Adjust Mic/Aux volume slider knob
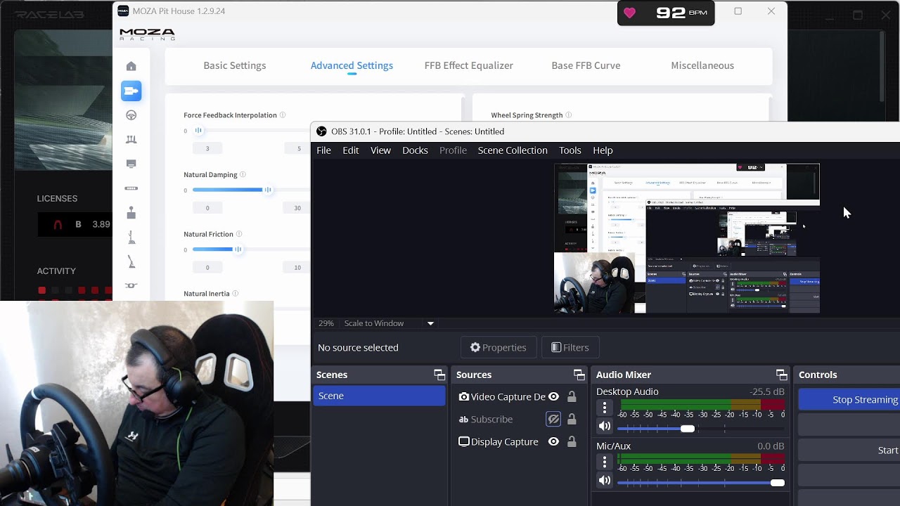This screenshot has width=900, height=506. pyautogui.click(x=777, y=483)
